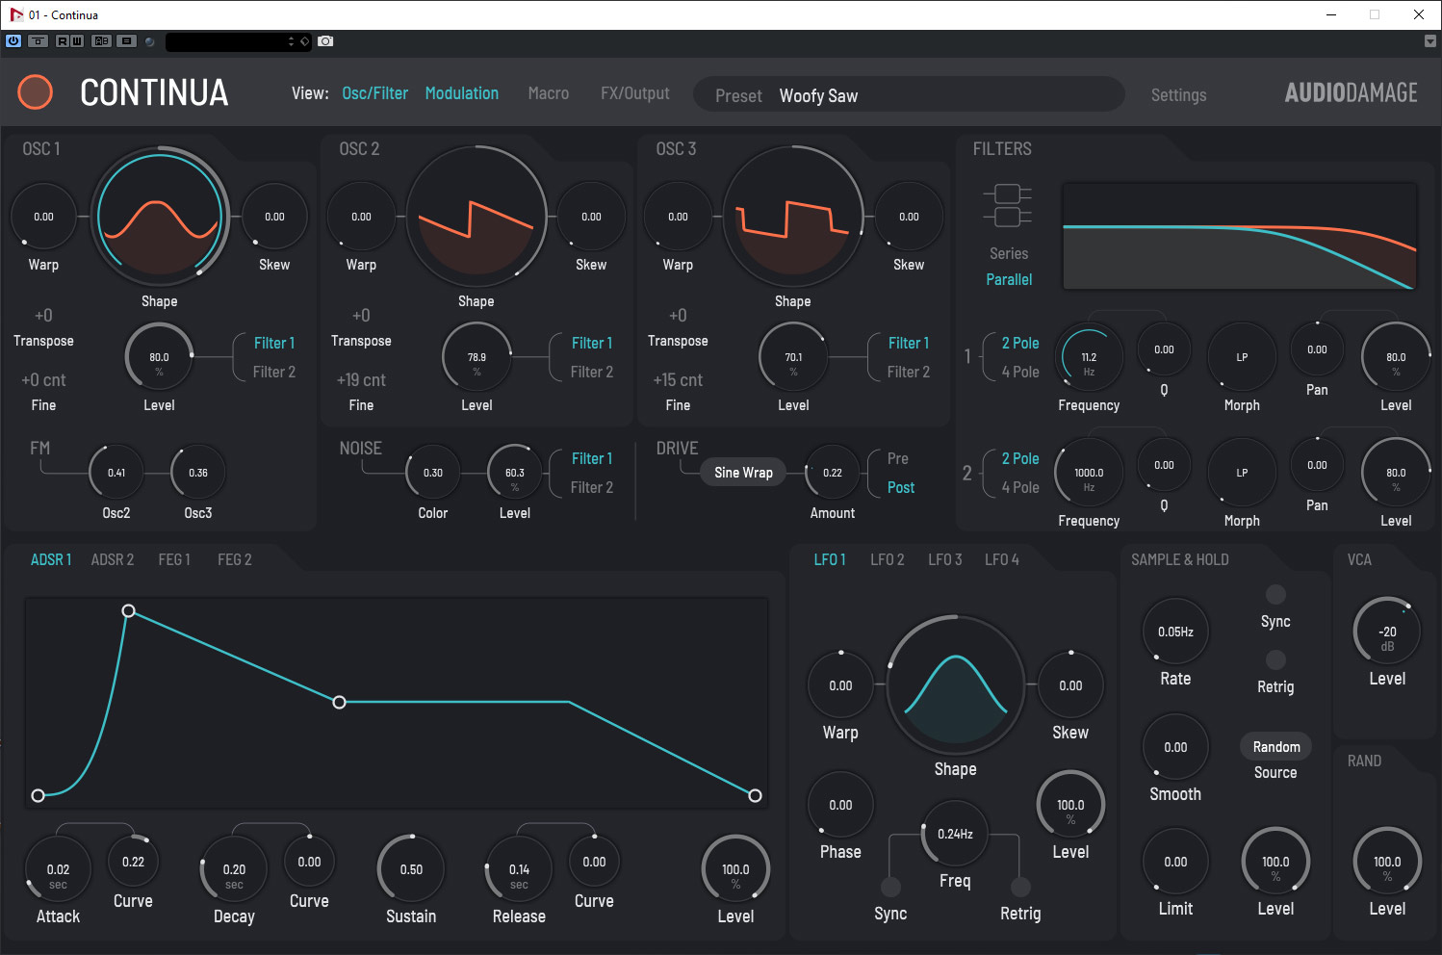1442x955 pixels.
Task: Enable the Write automation W button
Action: 76,41
